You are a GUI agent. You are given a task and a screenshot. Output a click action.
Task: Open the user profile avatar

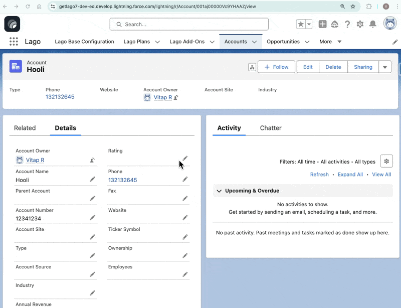[390, 24]
